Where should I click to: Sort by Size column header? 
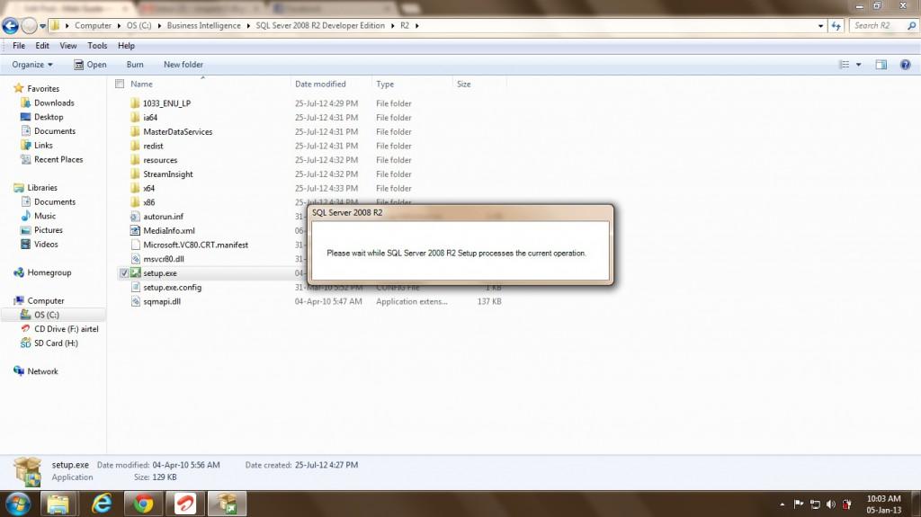(x=464, y=84)
